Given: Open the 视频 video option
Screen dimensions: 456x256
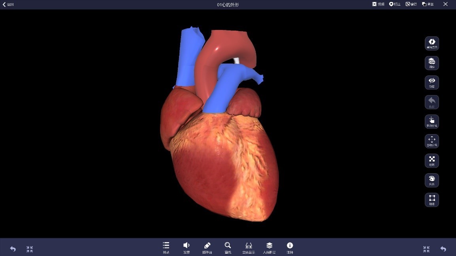Looking at the screenshot, I should pos(378,4).
